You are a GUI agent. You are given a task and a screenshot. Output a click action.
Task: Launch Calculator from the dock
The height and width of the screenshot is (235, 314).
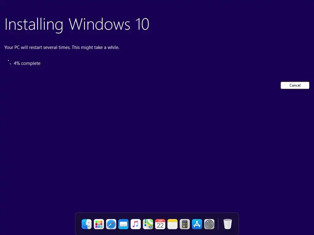pos(185,224)
